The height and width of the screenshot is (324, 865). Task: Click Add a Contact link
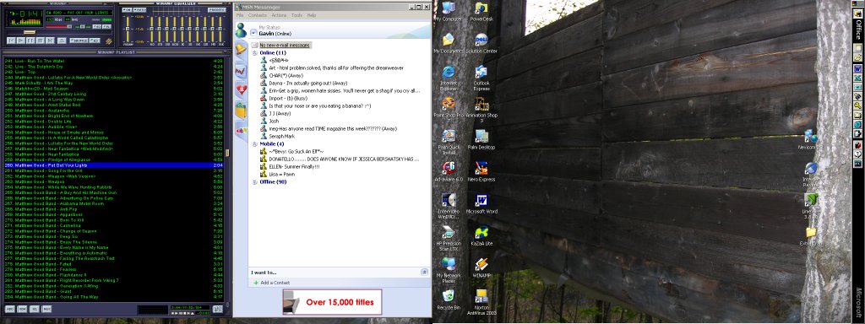pos(275,283)
